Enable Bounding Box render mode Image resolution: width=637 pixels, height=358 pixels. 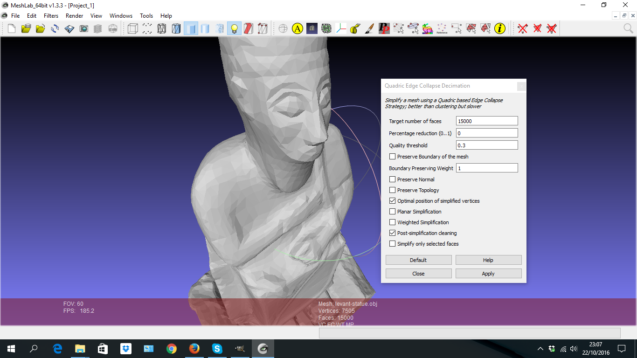(x=132, y=29)
